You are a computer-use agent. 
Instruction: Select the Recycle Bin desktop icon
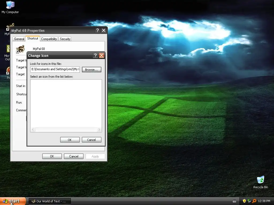pos(261,182)
